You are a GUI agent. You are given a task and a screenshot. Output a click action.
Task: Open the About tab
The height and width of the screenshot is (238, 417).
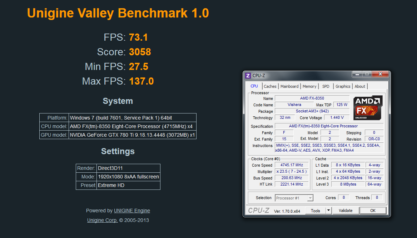click(x=360, y=86)
